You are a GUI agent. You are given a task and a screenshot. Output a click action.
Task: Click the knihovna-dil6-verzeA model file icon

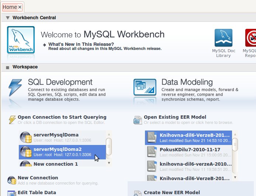click(152, 166)
